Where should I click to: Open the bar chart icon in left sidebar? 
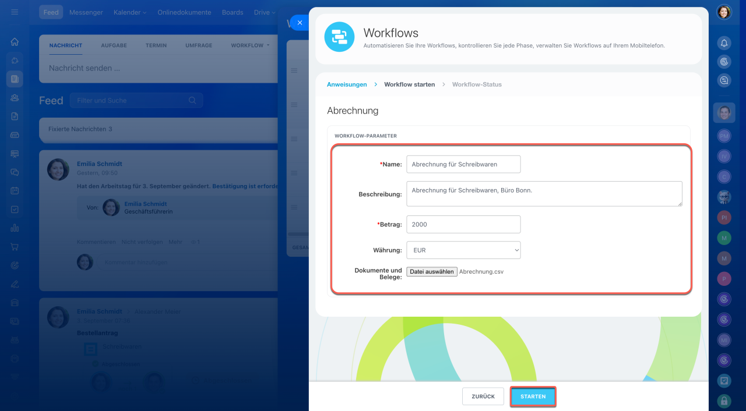[15, 228]
